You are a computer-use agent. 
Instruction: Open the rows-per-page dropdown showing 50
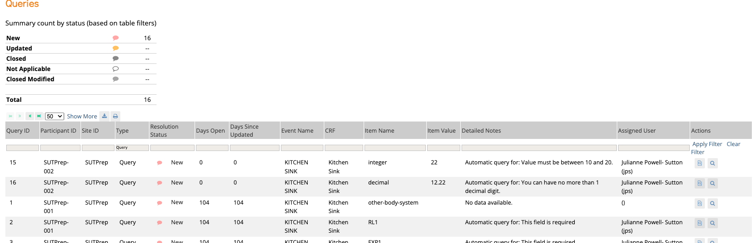[x=55, y=116]
